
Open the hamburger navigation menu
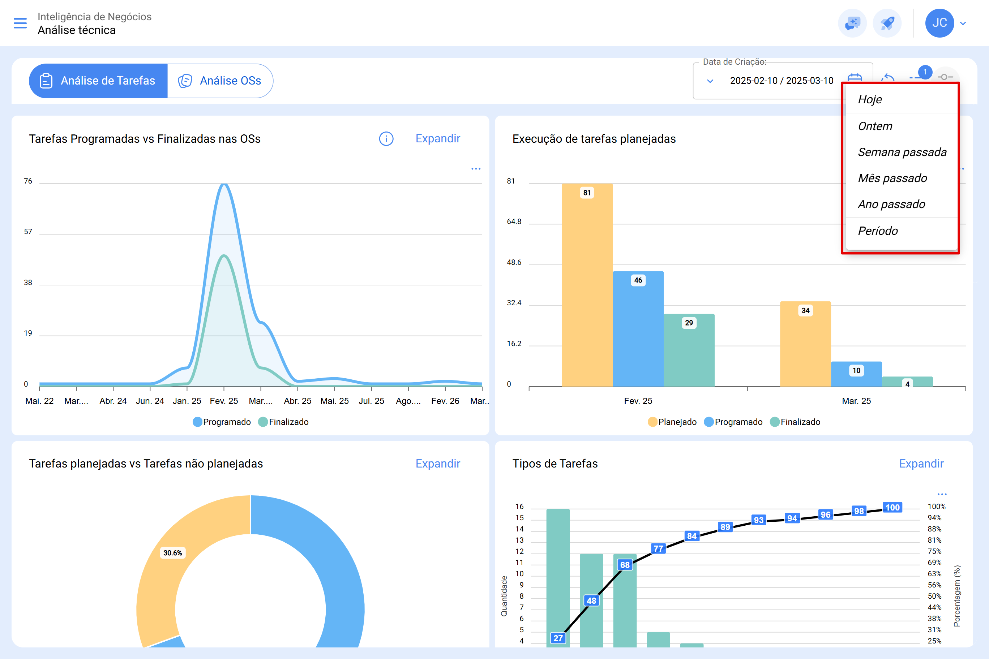point(20,23)
